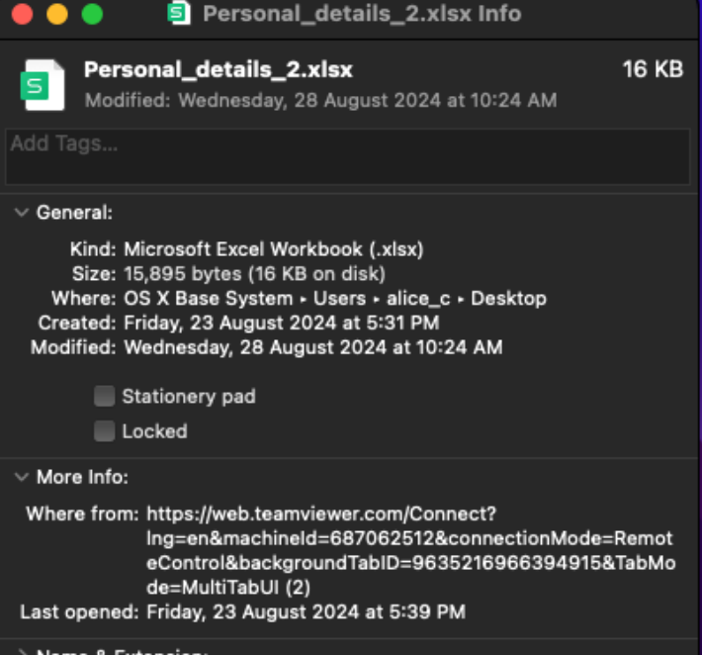Enable the Stationery pad checkbox
702x655 pixels.
105,397
